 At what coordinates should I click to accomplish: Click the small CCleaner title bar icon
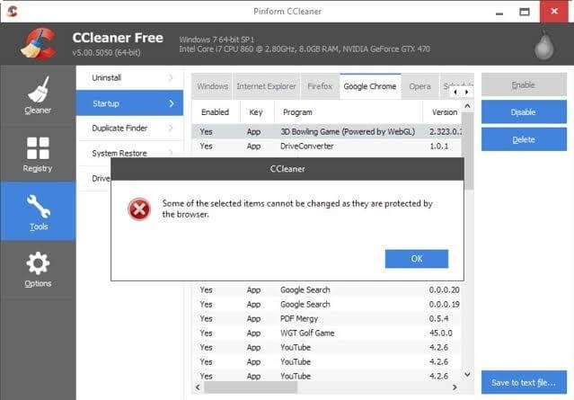tap(12, 12)
